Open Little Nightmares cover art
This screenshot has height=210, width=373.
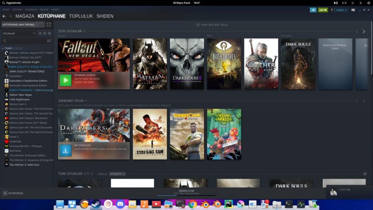(x=224, y=64)
